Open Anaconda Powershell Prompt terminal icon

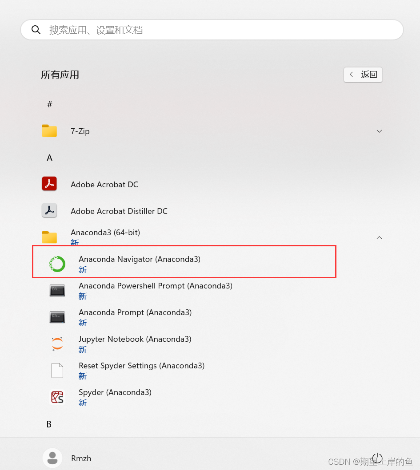(x=57, y=290)
